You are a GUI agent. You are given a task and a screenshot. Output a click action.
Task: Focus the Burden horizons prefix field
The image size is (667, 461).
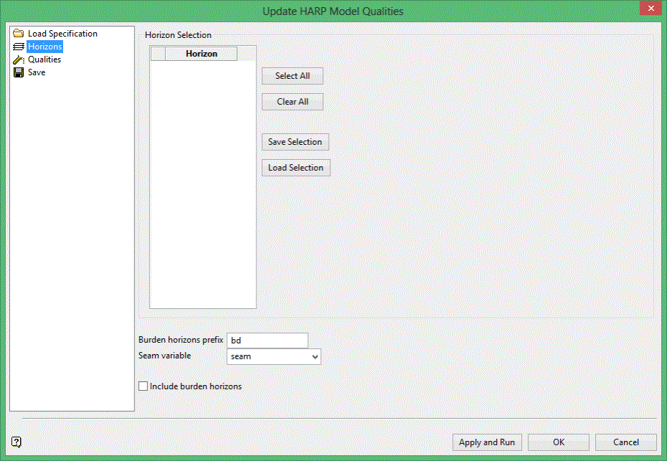[x=267, y=341]
